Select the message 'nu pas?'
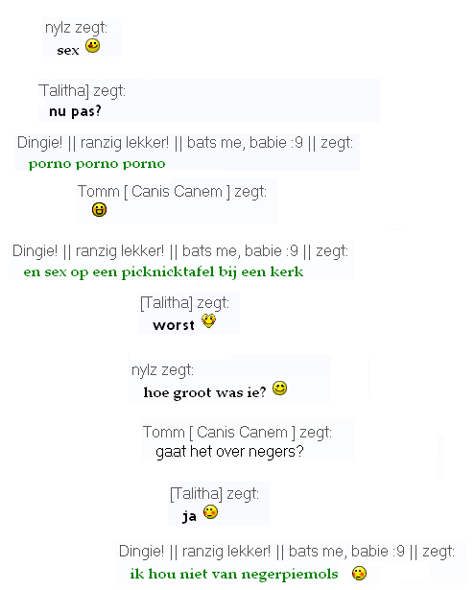Screen dimensions: 475x590 pos(75,111)
